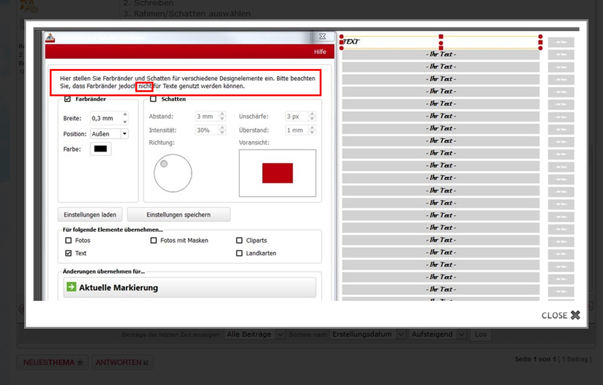Check the Cliparts checkbox
This screenshot has width=603, height=385.
pos(239,241)
